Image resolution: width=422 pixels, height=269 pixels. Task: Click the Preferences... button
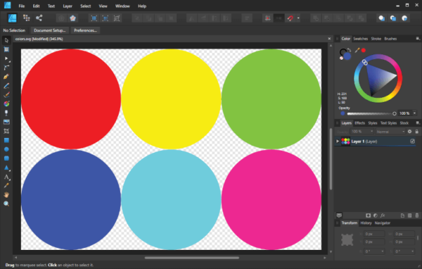pyautogui.click(x=85, y=30)
